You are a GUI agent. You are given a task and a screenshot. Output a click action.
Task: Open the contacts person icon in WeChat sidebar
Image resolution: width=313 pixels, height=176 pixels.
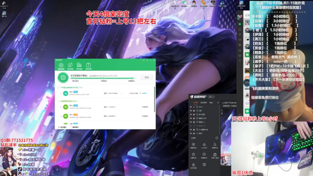coord(240,29)
